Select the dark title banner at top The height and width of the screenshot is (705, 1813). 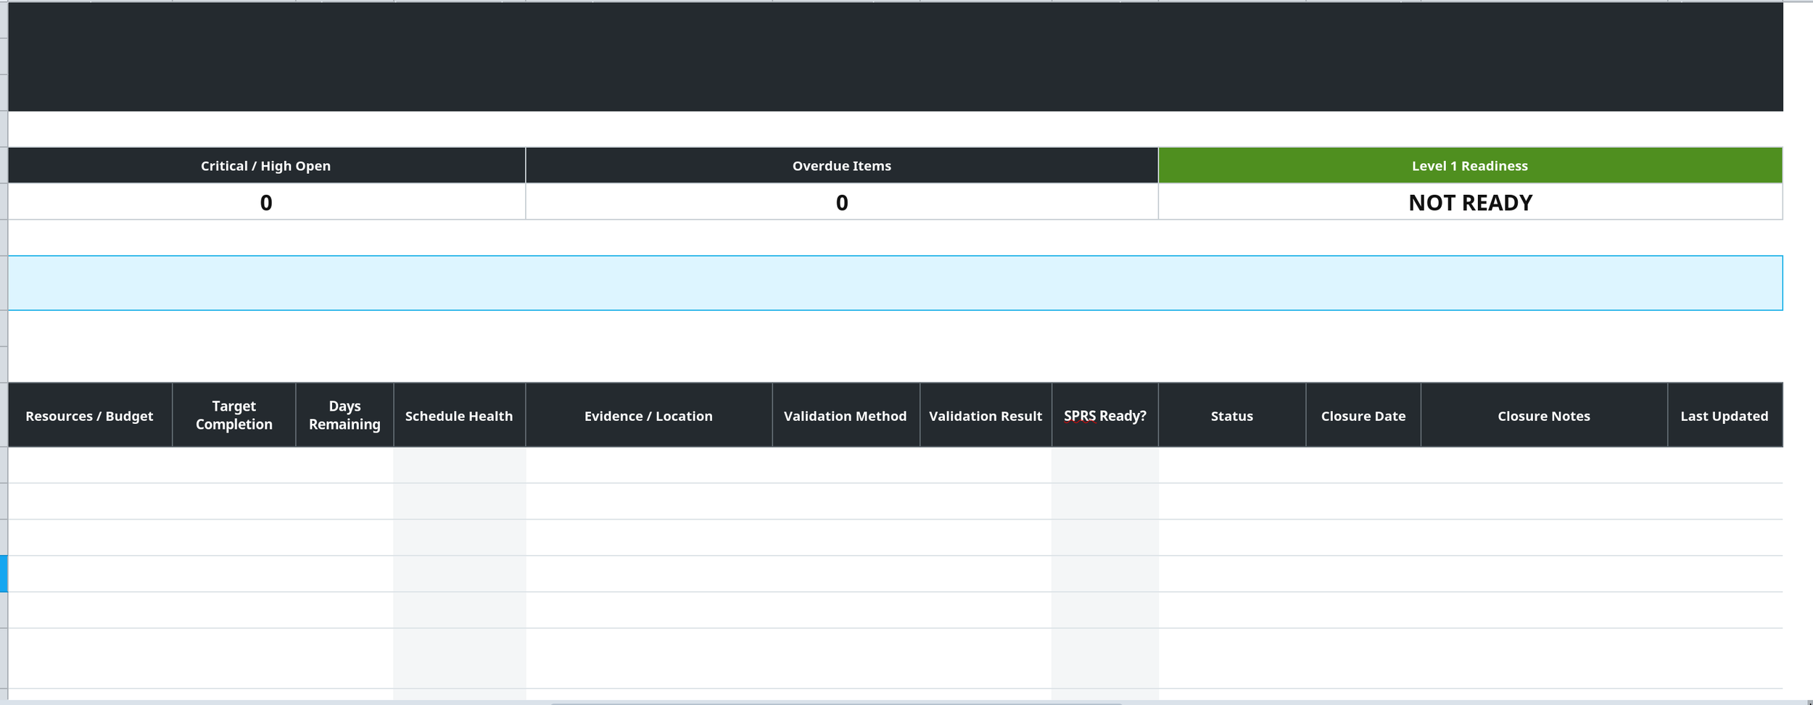(x=895, y=57)
